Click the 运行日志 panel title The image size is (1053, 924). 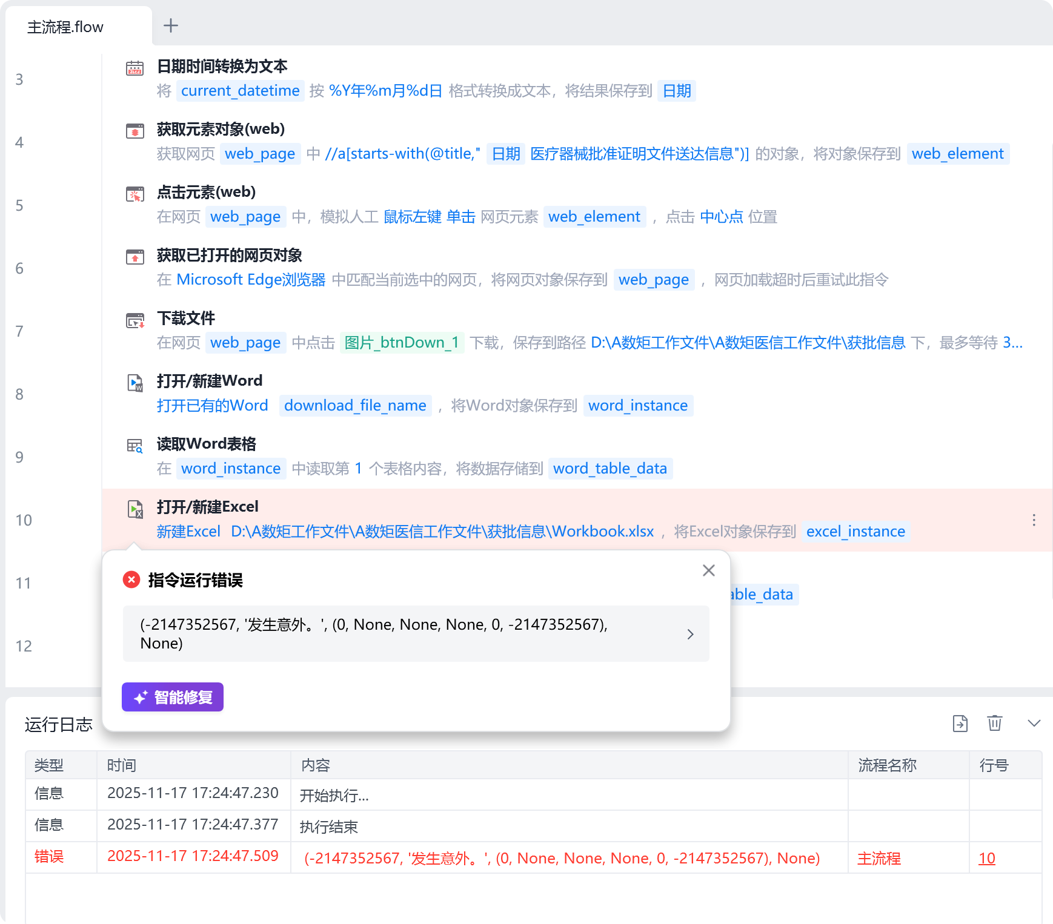[x=59, y=724]
